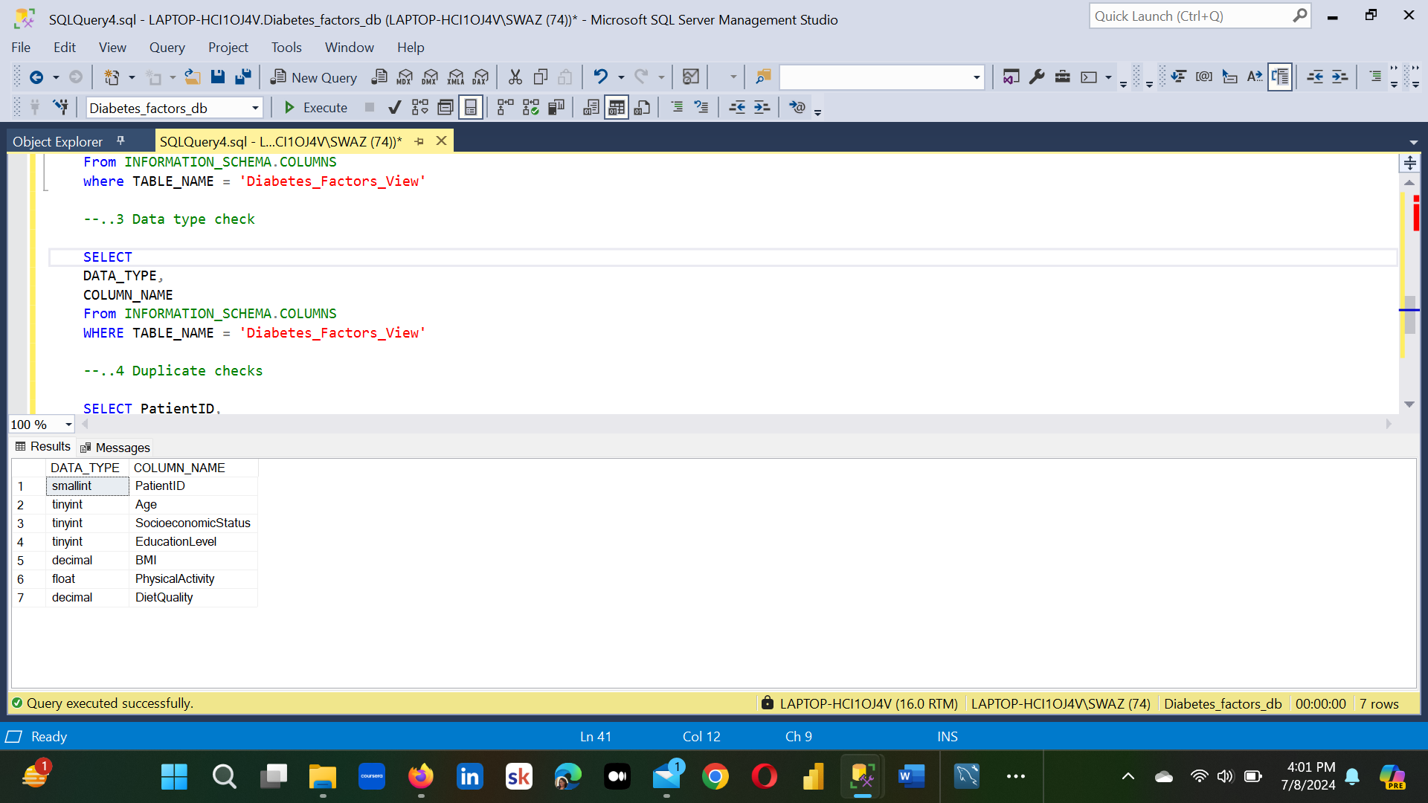
Task: Open an Analysis Services XMLA query
Action: pyautogui.click(x=456, y=77)
